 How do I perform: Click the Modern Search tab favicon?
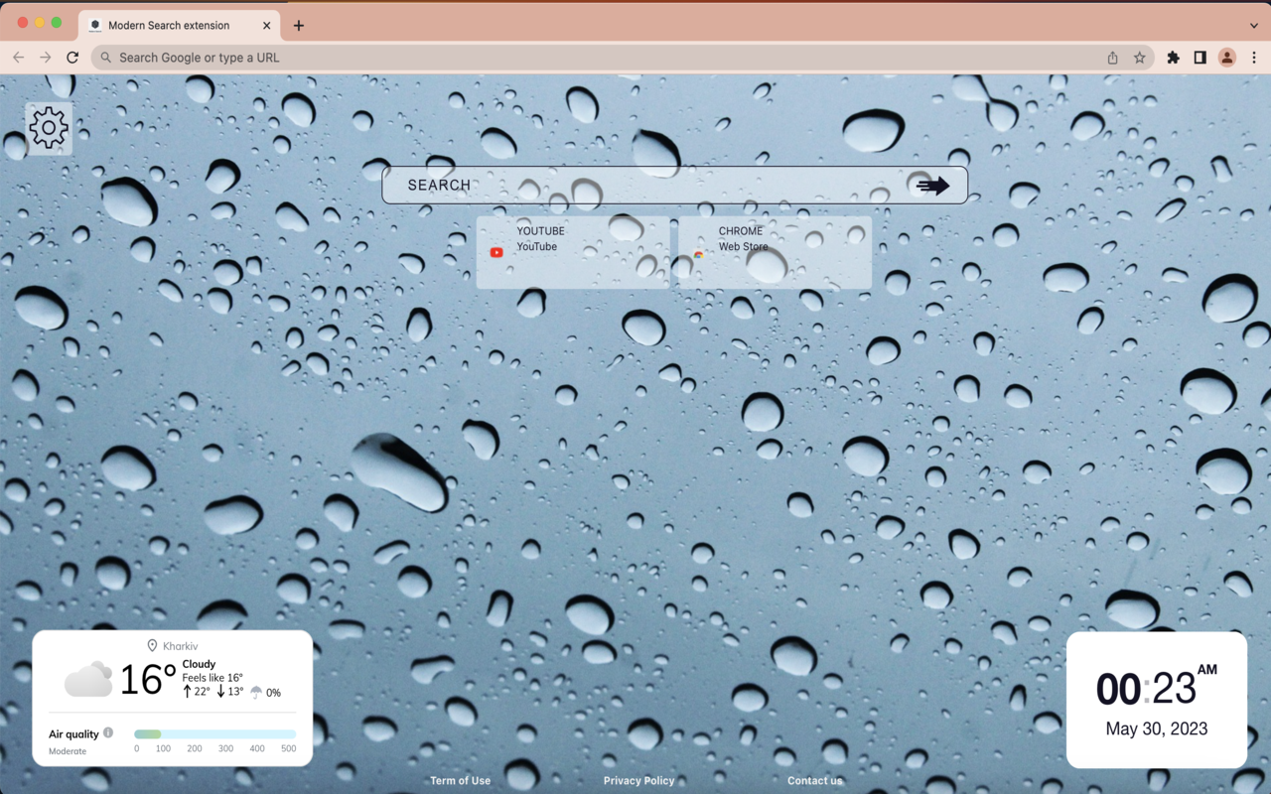pyautogui.click(x=95, y=26)
